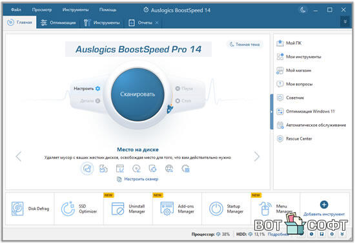Click the moon icon in the title bar
The width and height of the screenshot is (355, 243).
pos(303,10)
